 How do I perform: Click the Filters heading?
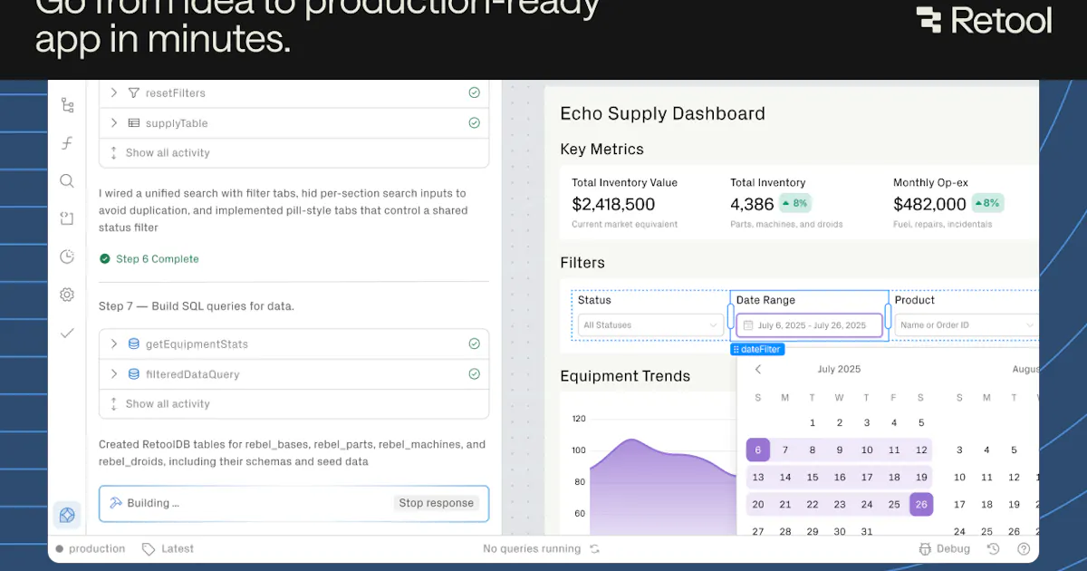tap(582, 263)
